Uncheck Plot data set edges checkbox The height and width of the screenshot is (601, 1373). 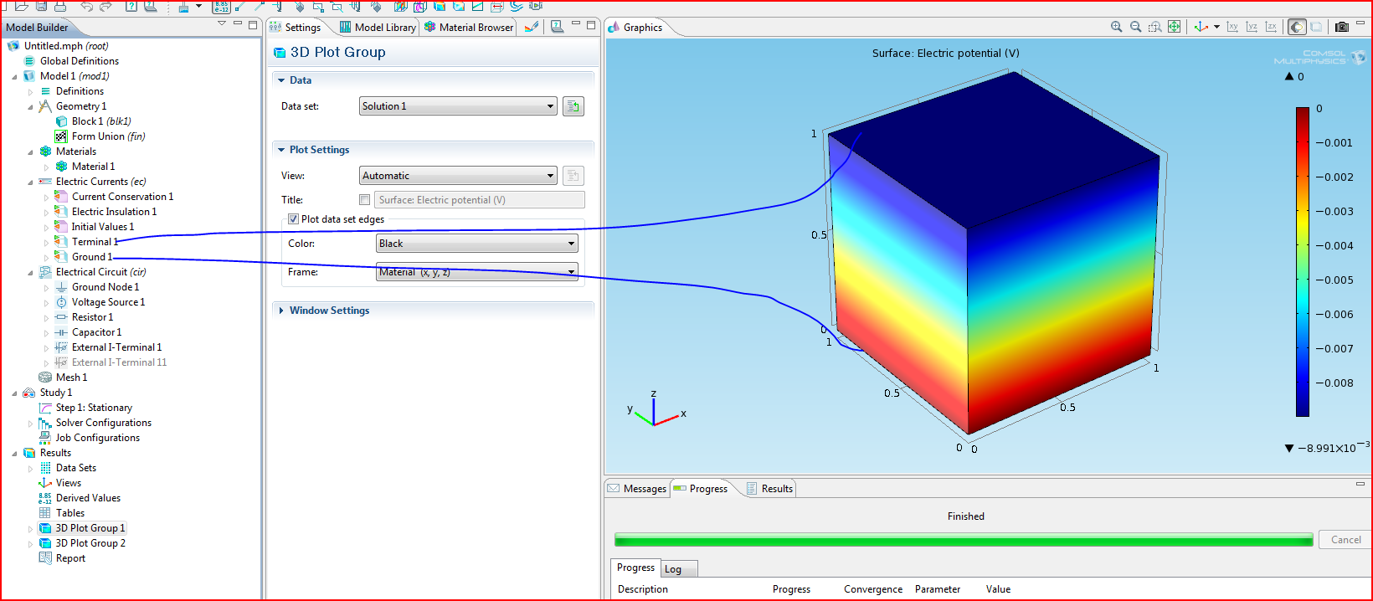[293, 219]
